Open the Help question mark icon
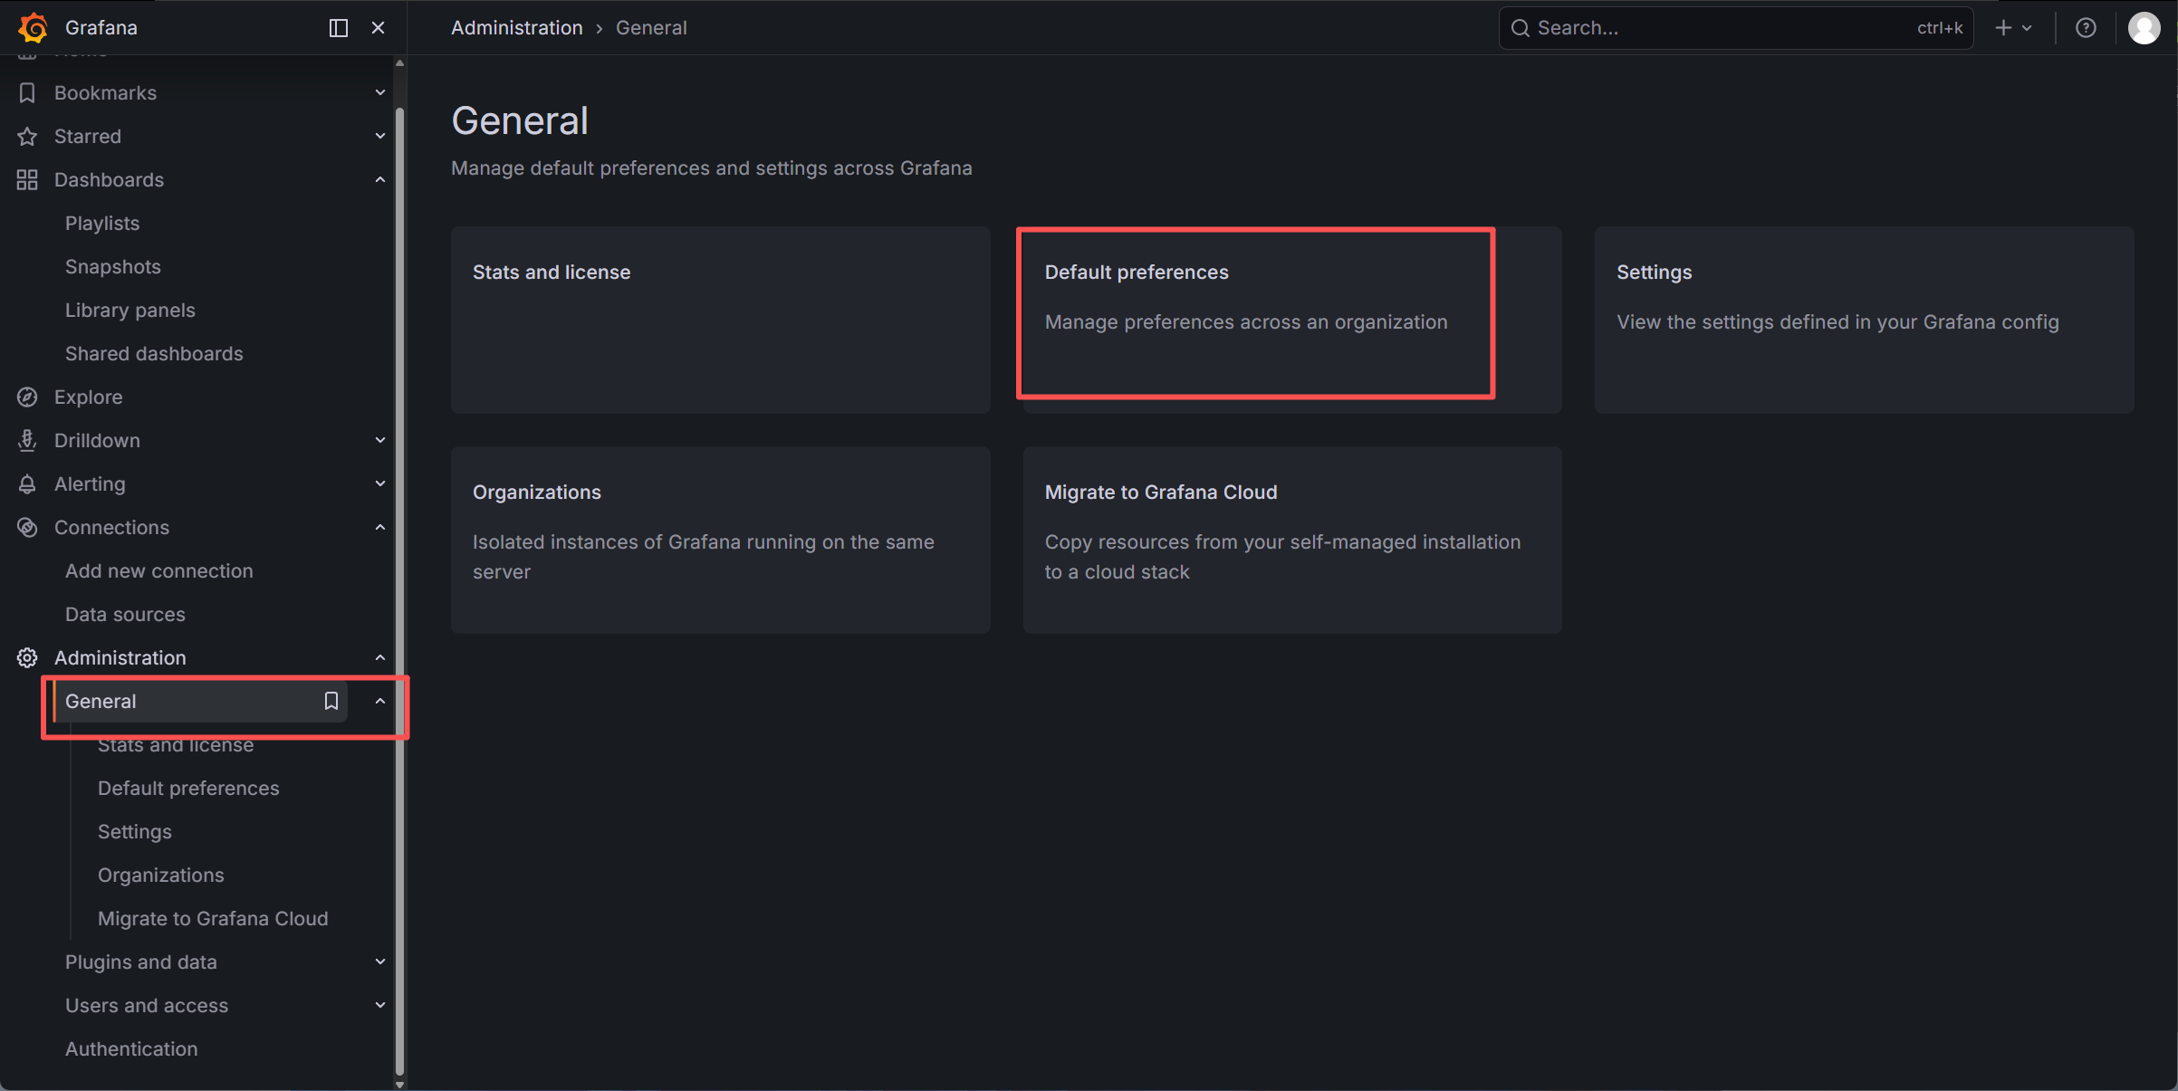Screen dimensions: 2178x1091 coord(2086,28)
